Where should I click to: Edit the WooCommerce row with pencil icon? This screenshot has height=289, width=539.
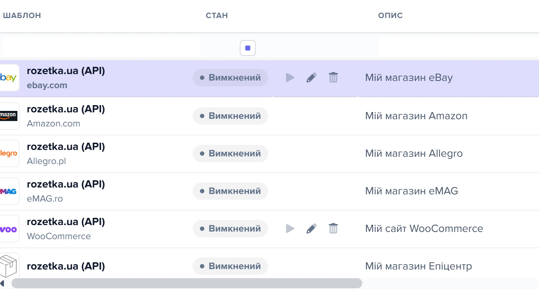click(x=312, y=229)
